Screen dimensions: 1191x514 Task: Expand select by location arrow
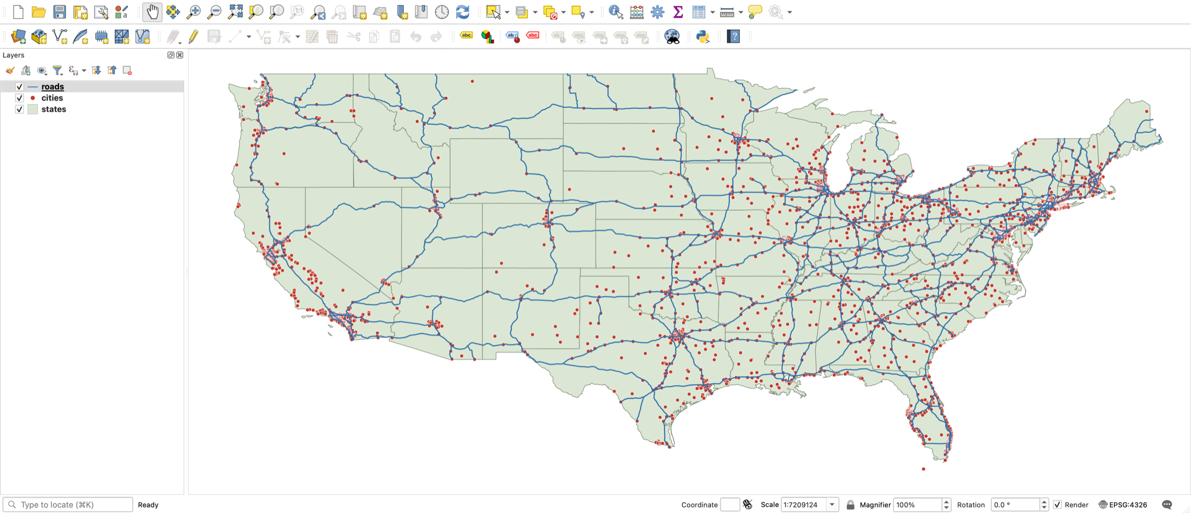[x=592, y=13]
